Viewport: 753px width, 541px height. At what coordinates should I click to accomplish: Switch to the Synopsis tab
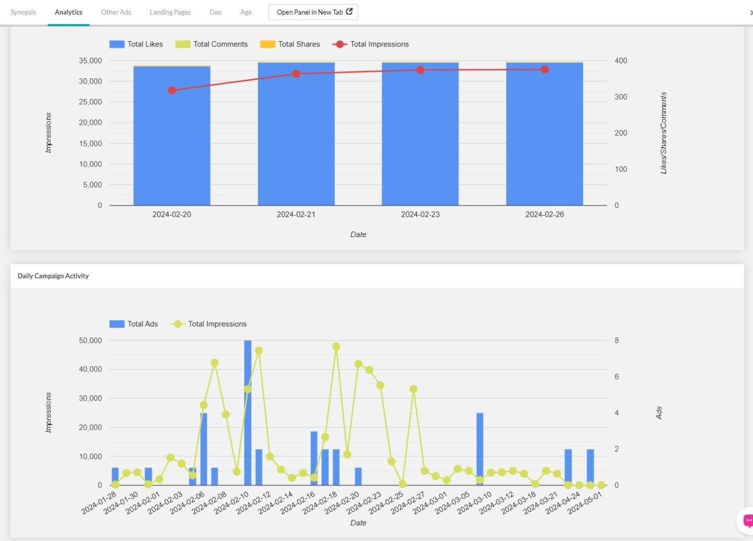click(23, 12)
